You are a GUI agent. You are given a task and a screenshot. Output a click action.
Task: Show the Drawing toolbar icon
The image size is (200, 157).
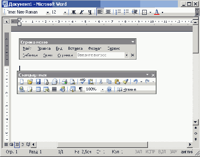click(63, 89)
